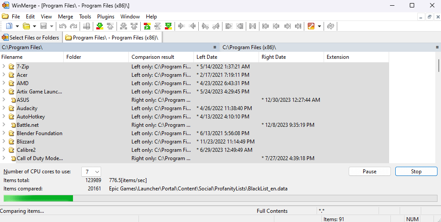Open the Options wrench dropdown arrow
Screen dimensions: 441x222
[319, 26]
